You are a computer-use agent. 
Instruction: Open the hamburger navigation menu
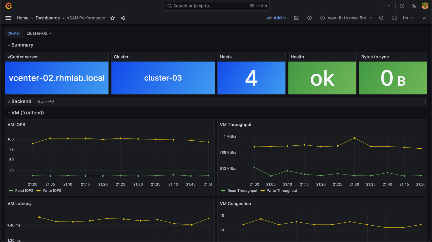(8, 18)
